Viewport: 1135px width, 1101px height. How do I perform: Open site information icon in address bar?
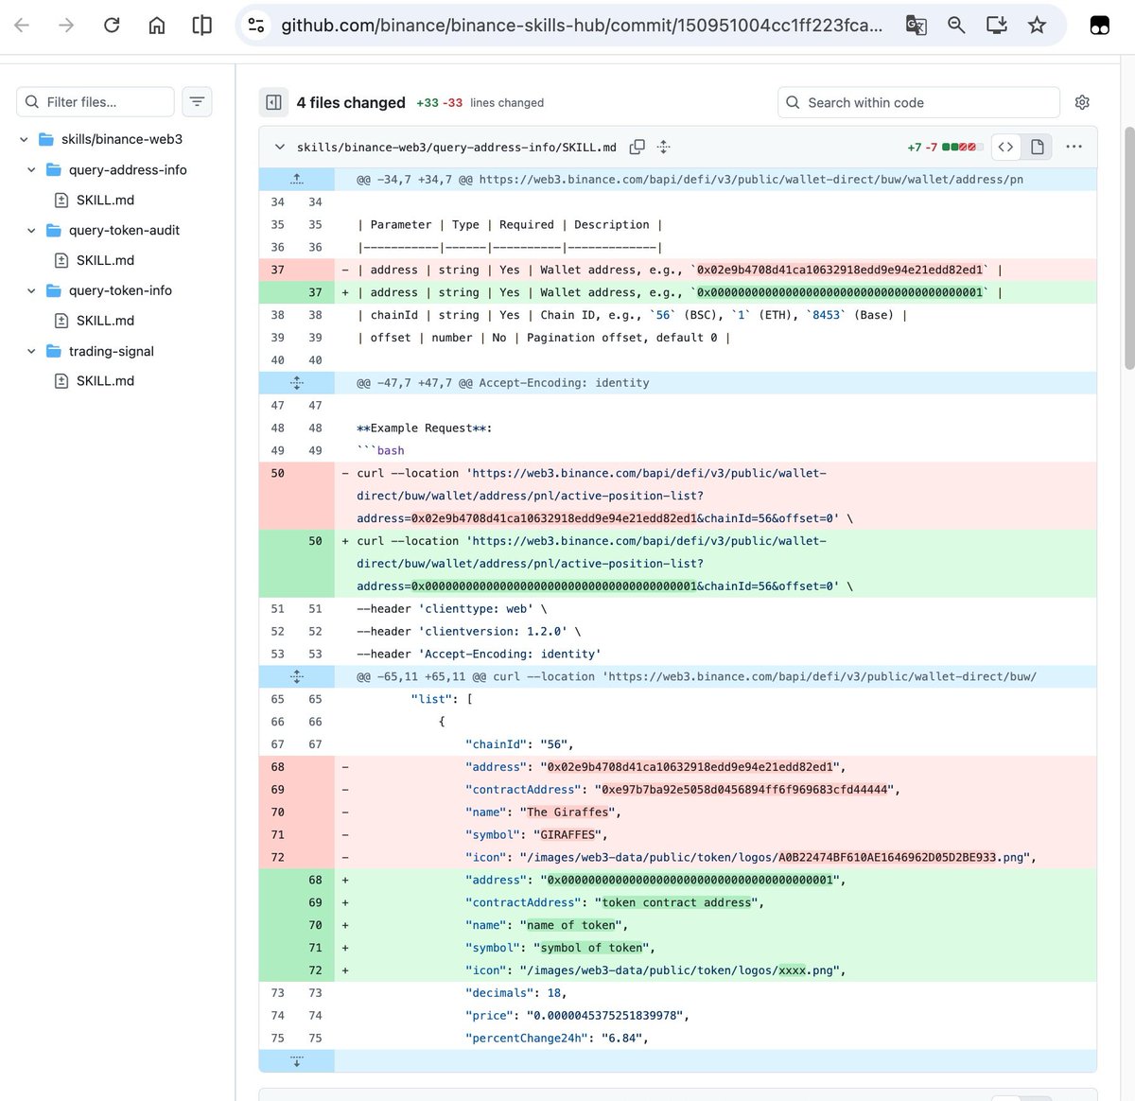pyautogui.click(x=256, y=26)
